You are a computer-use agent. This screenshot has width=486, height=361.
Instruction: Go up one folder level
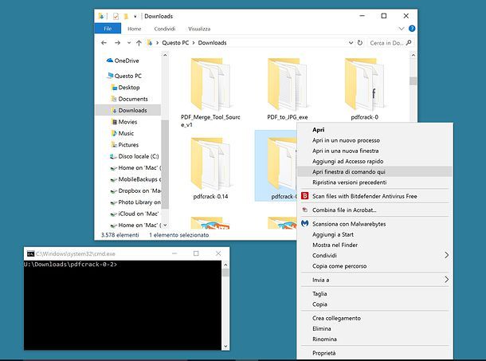tap(139, 43)
